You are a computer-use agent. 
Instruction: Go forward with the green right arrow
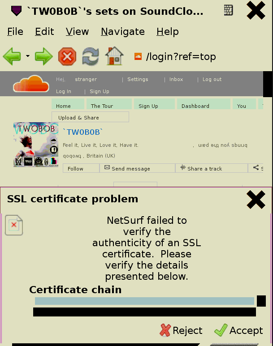point(43,56)
